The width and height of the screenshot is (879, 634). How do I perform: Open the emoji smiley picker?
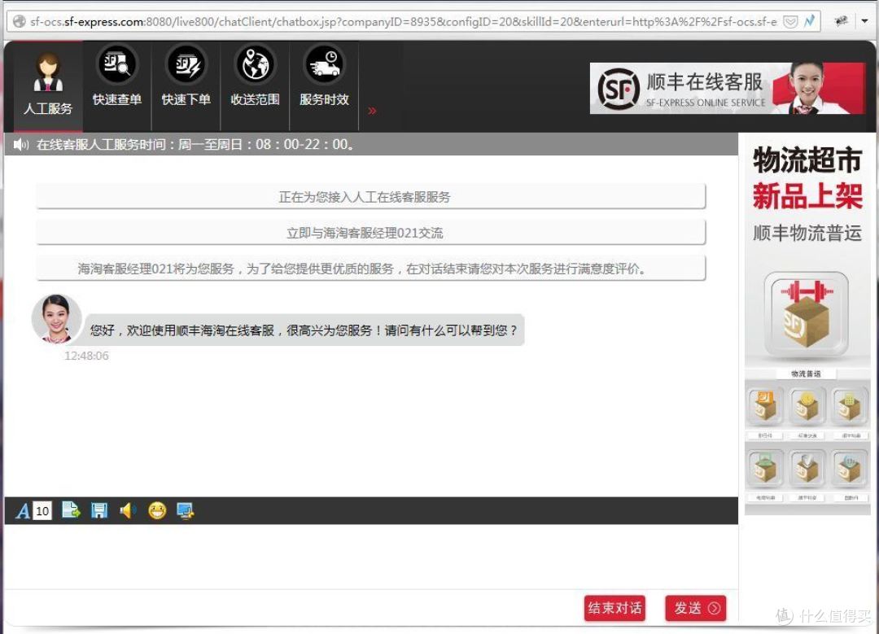(158, 510)
